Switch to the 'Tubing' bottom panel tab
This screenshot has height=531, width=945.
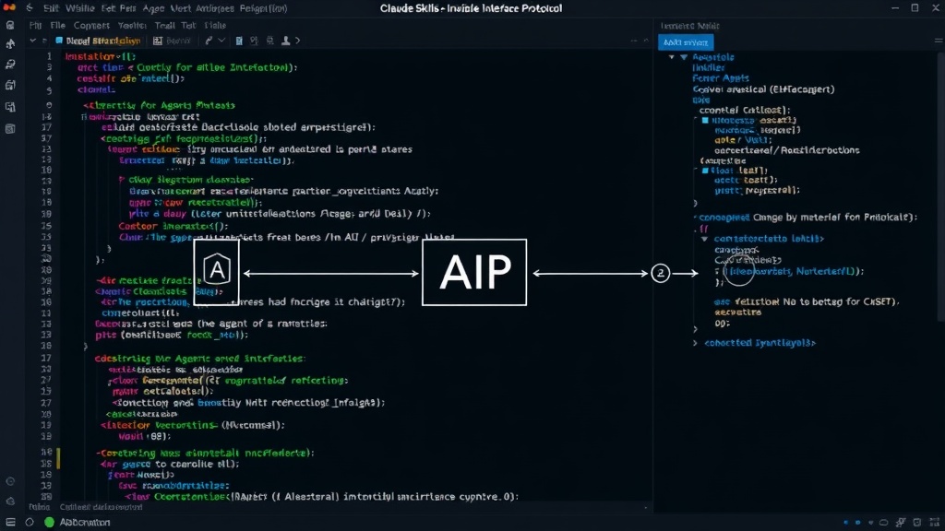[x=39, y=507]
